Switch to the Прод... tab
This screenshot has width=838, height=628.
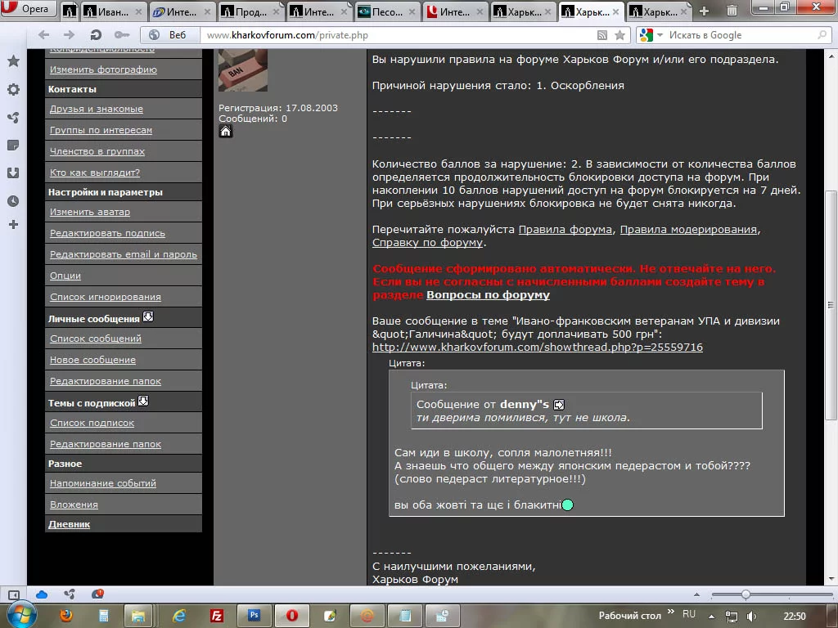(x=250, y=11)
